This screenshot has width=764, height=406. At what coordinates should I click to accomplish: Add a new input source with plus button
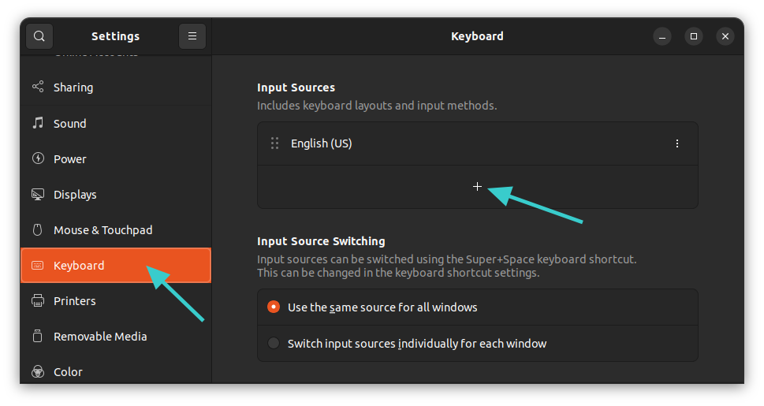[x=477, y=187]
